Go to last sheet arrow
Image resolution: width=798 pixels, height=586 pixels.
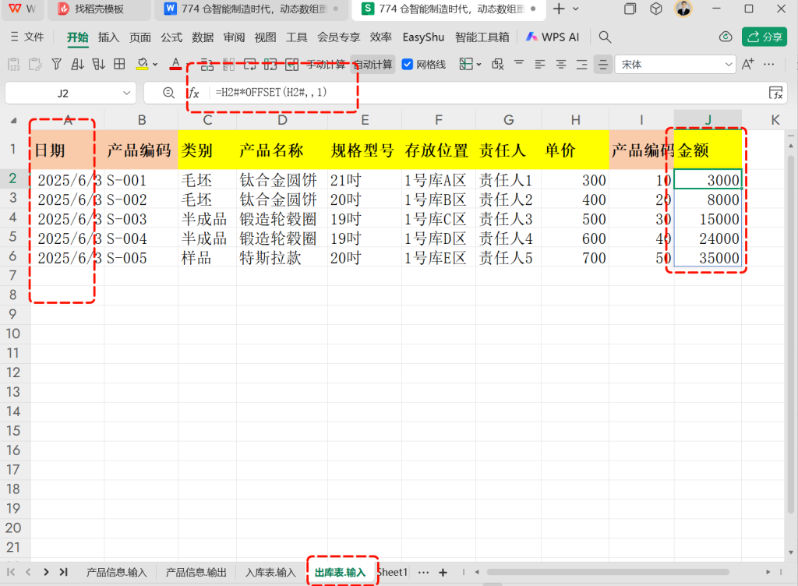point(64,572)
